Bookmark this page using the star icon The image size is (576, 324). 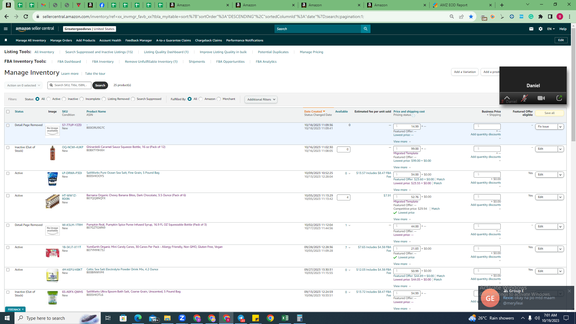coord(471,16)
